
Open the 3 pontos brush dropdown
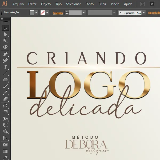pos(144,13)
